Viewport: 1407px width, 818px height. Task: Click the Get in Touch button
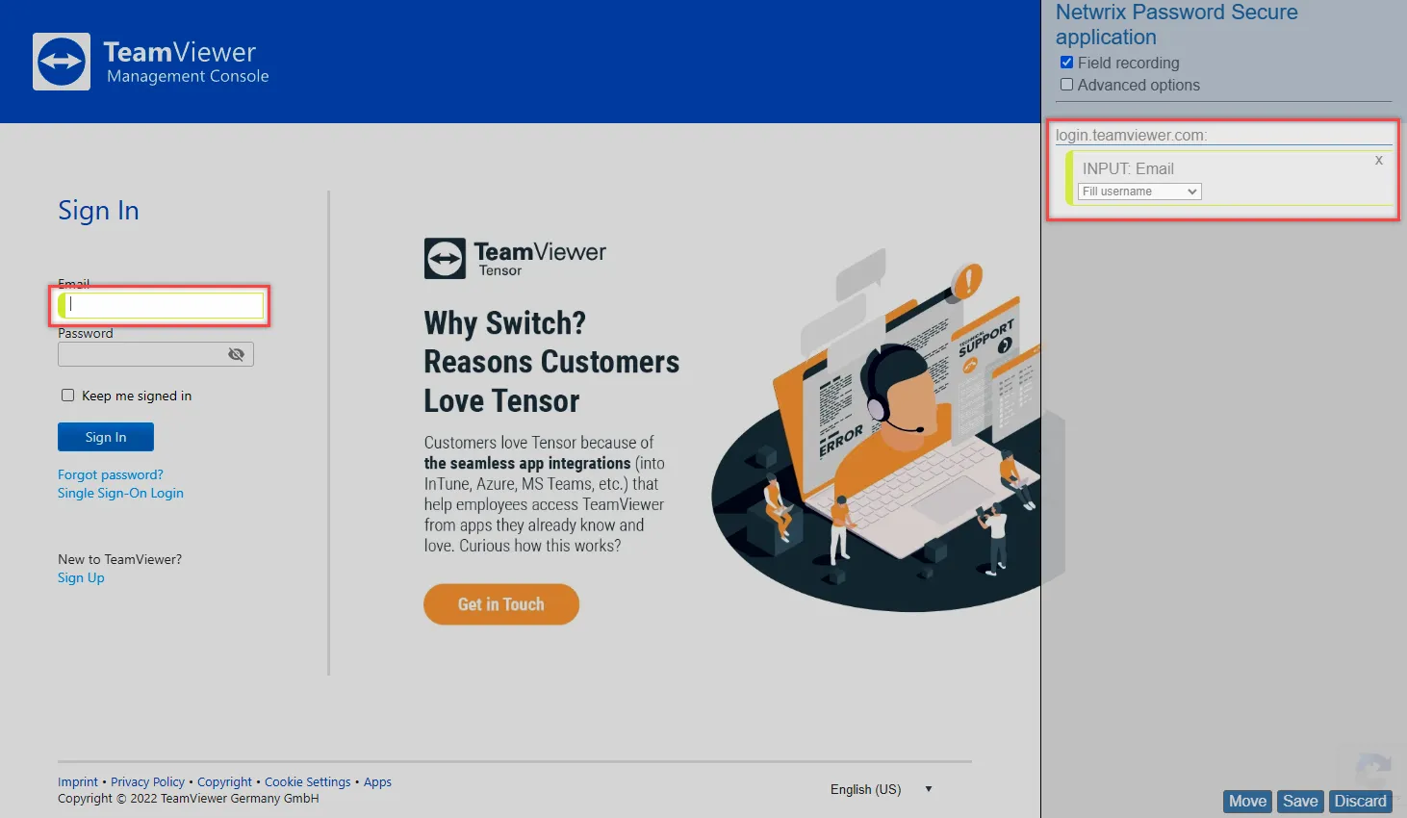[501, 604]
